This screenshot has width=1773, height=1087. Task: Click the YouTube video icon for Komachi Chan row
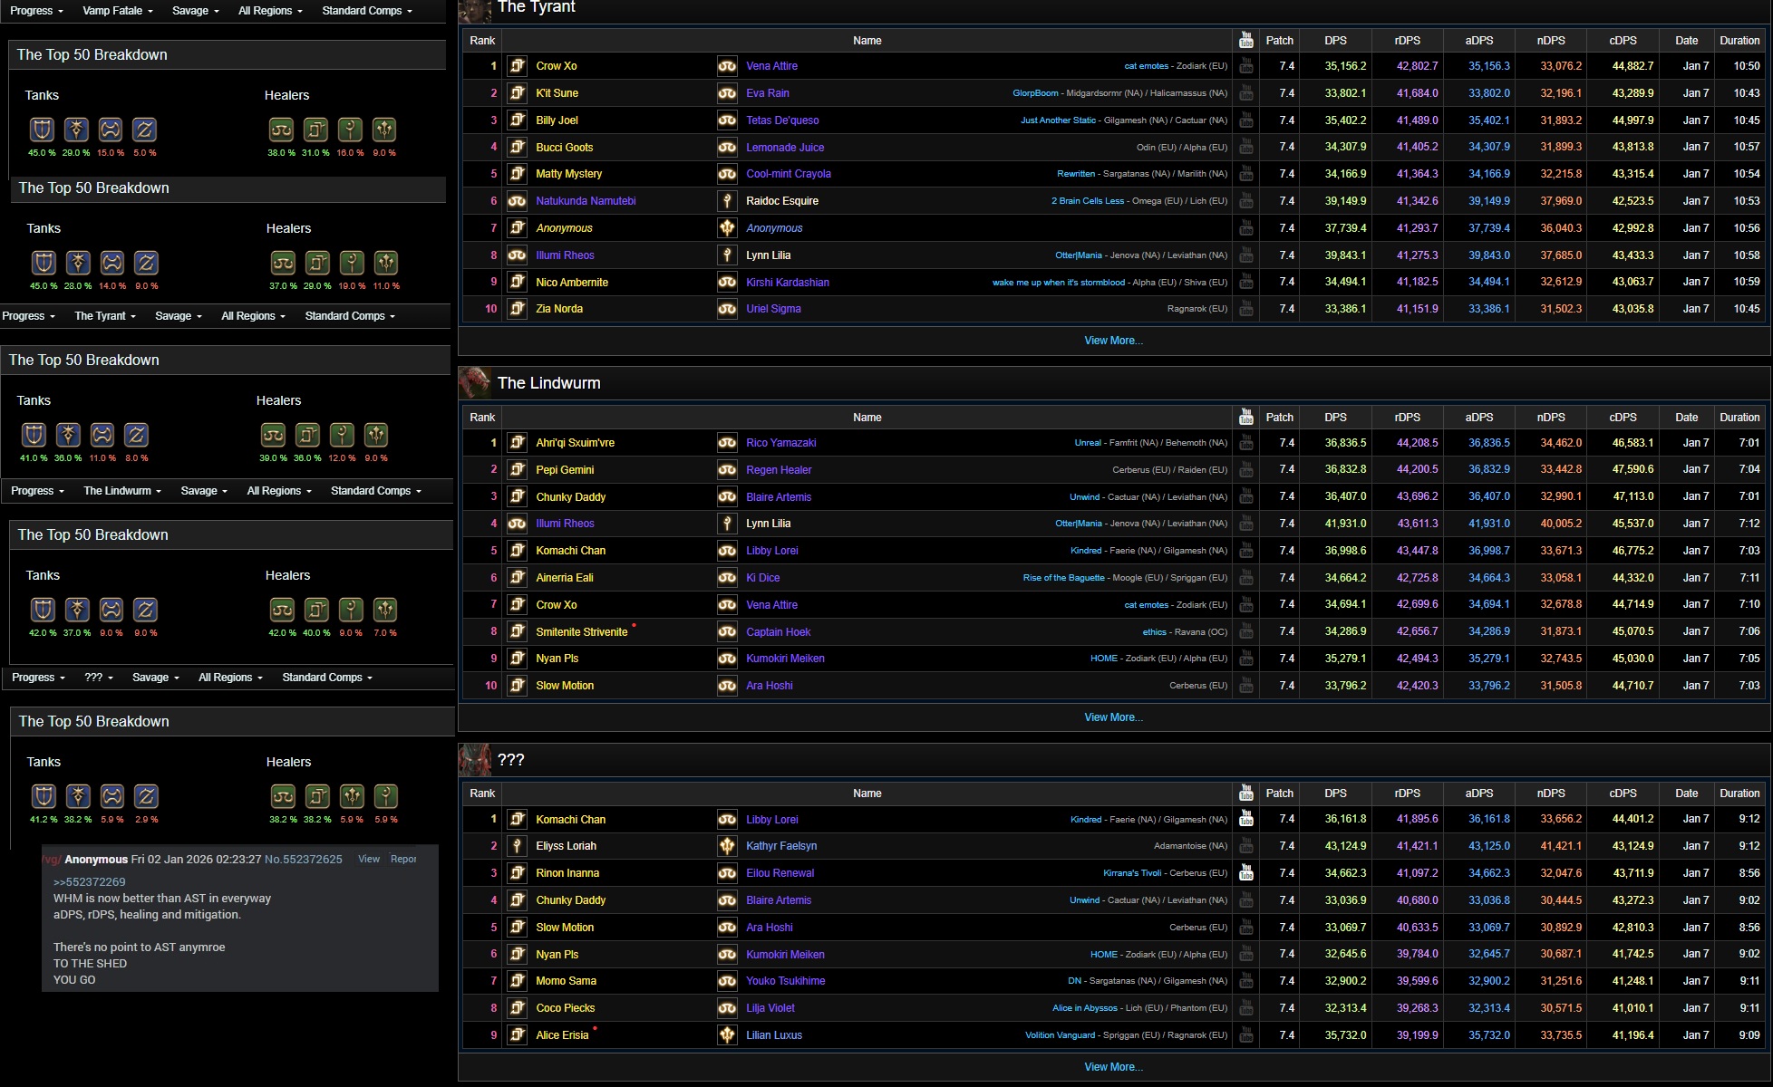click(1245, 819)
